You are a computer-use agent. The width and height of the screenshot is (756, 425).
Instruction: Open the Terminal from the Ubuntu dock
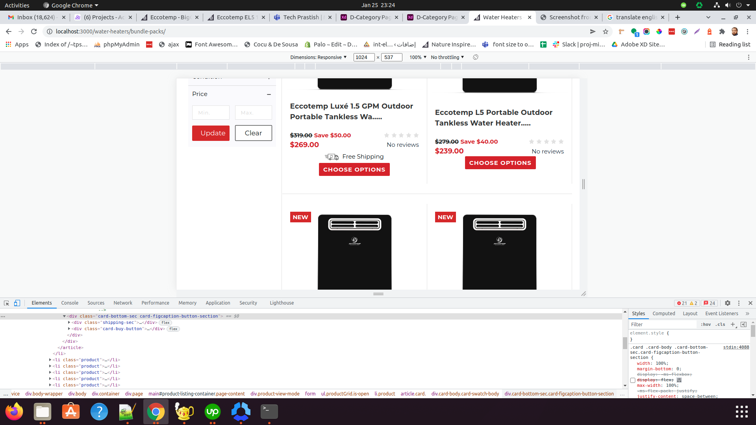tap(269, 412)
